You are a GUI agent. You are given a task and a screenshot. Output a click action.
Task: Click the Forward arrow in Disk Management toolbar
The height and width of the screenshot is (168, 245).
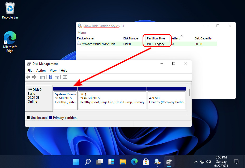[x=34, y=77]
